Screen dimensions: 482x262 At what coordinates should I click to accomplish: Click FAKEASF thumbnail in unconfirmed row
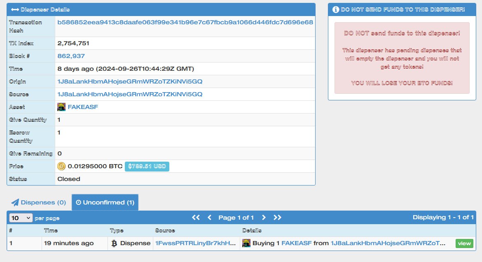click(246, 243)
